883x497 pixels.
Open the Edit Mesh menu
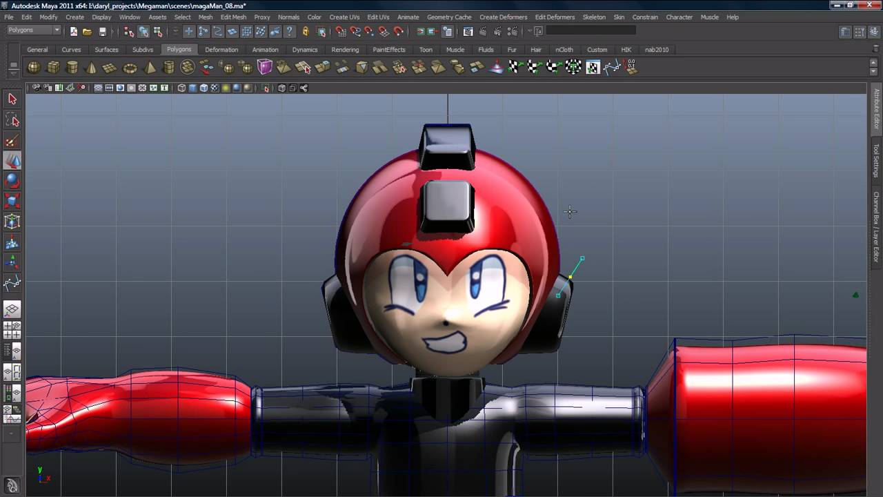[x=233, y=17]
